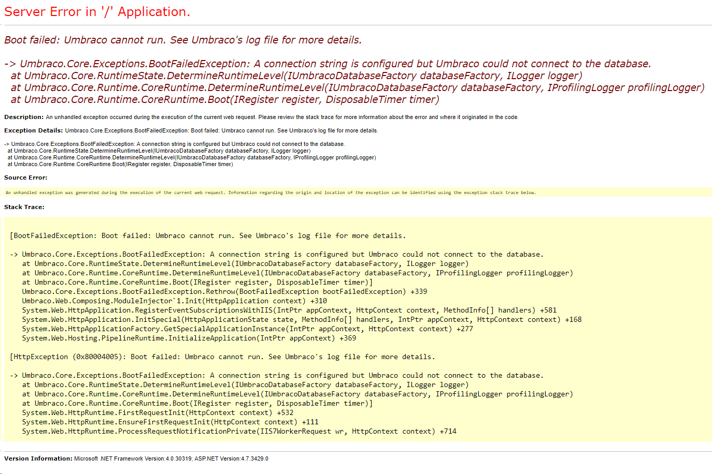This screenshot has height=474, width=712.
Task: Click the ProcessRequestNotificationPrivate +714 line
Action: (x=239, y=431)
